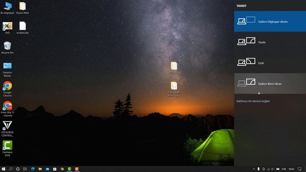306x172 pixels.
Task: Change the TUR input language
Action: [x=284, y=169]
